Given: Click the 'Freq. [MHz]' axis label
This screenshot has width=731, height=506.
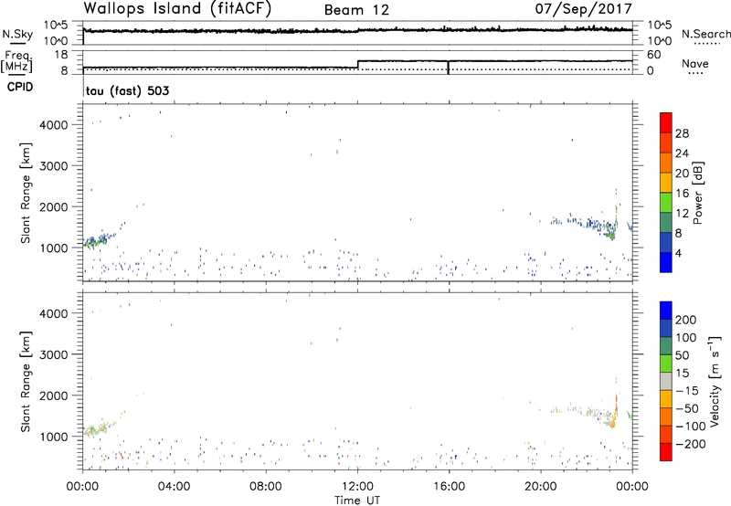Looking at the screenshot, I should click(16, 62).
